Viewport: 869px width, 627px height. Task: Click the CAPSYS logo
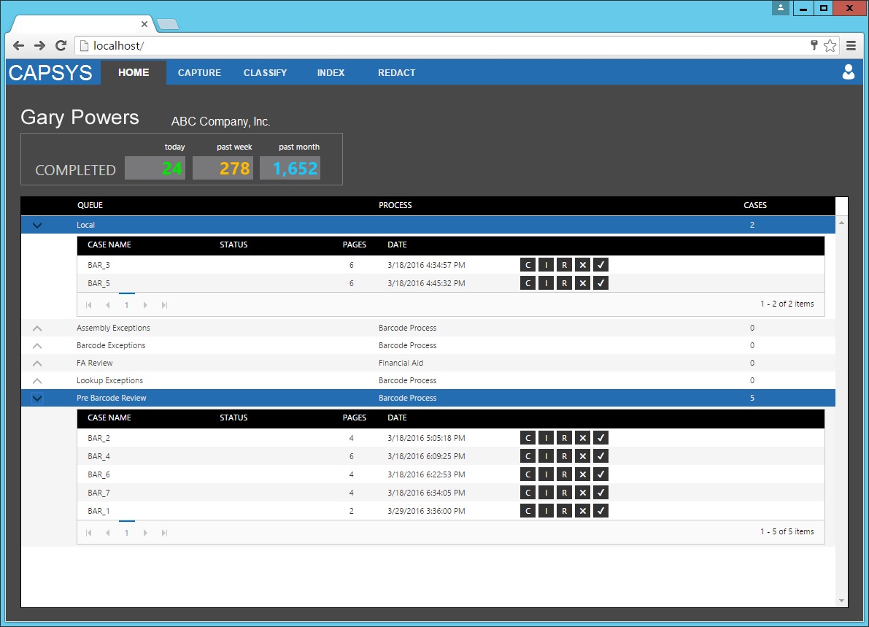51,73
